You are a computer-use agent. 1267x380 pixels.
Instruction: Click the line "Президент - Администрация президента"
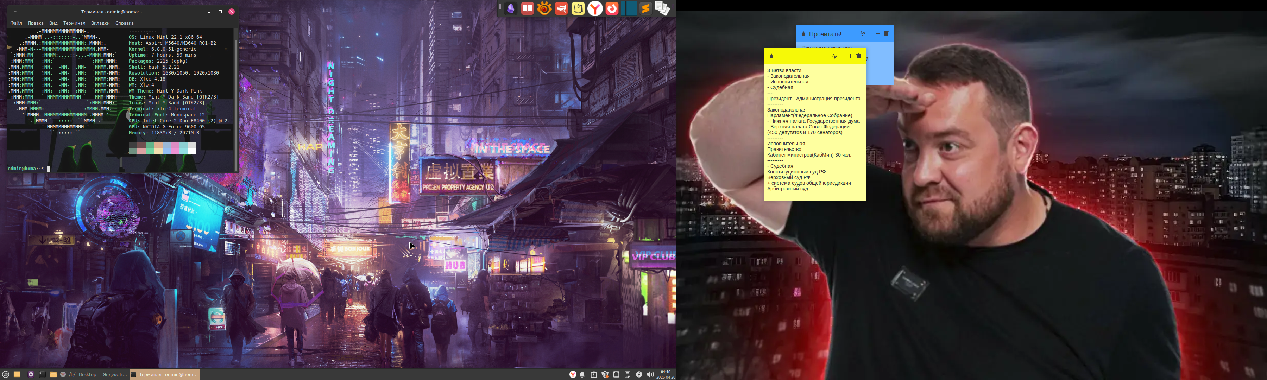click(x=813, y=99)
